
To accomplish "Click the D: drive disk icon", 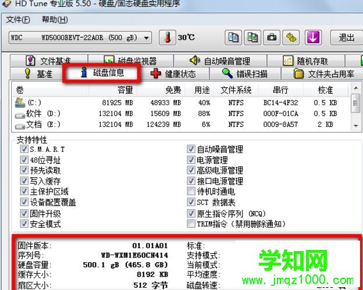I will [20, 115].
